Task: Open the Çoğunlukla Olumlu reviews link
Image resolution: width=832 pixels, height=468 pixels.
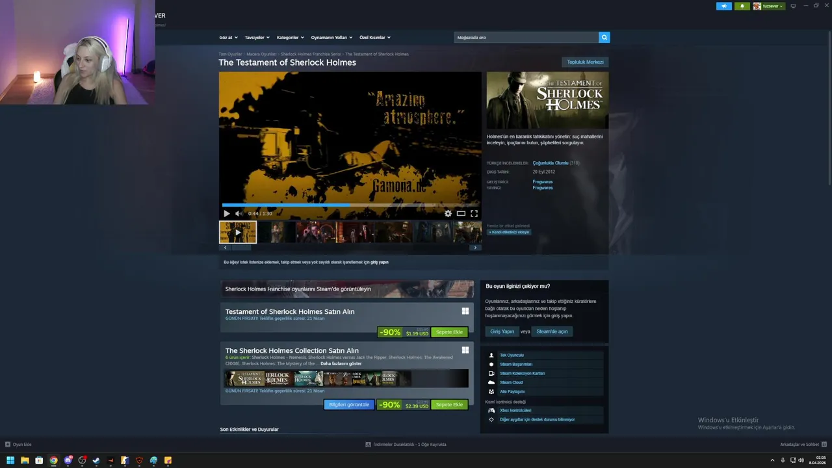Action: coord(550,163)
